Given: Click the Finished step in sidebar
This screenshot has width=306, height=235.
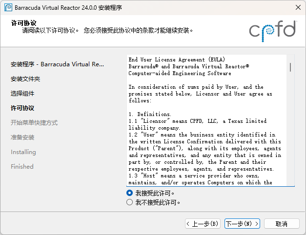Looking at the screenshot, I should tap(22, 167).
